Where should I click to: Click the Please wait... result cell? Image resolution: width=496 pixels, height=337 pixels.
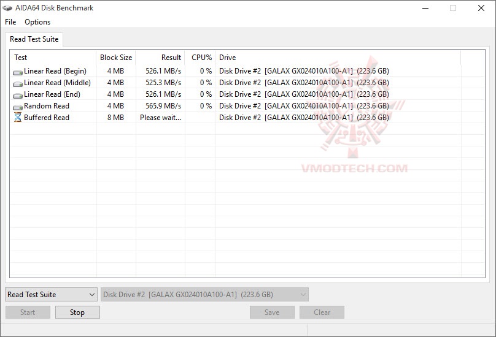[x=160, y=118]
